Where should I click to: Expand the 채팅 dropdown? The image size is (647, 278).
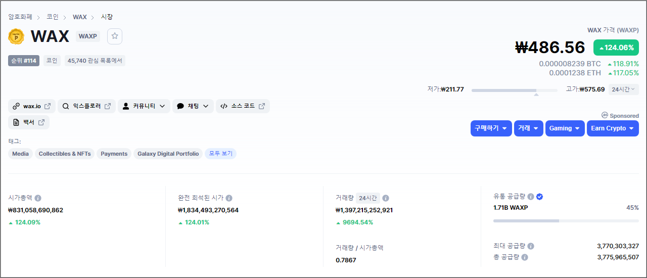pyautogui.click(x=193, y=106)
